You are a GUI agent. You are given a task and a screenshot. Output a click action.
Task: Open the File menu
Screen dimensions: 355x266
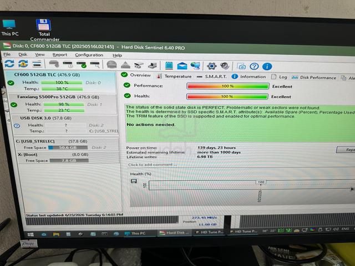(7, 54)
